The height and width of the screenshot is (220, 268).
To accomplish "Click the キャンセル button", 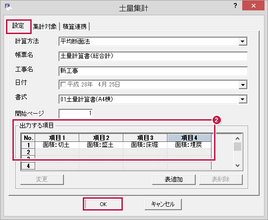I will coord(163,204).
